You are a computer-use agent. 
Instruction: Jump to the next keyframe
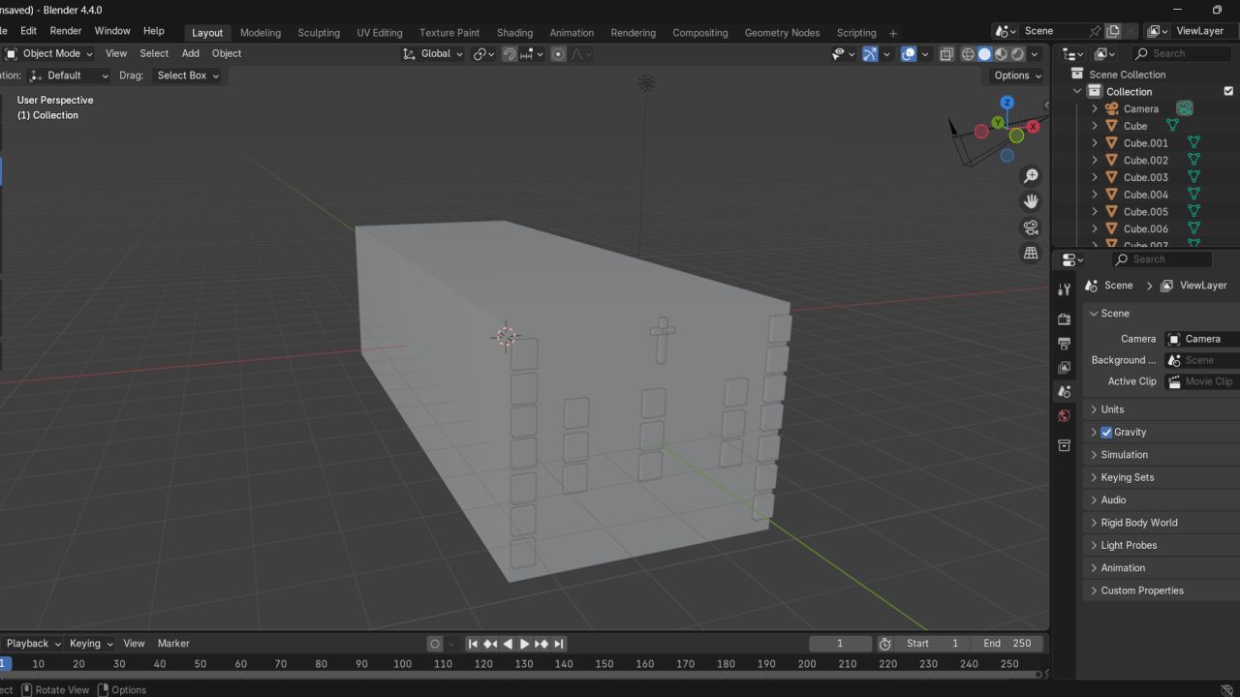(542, 644)
